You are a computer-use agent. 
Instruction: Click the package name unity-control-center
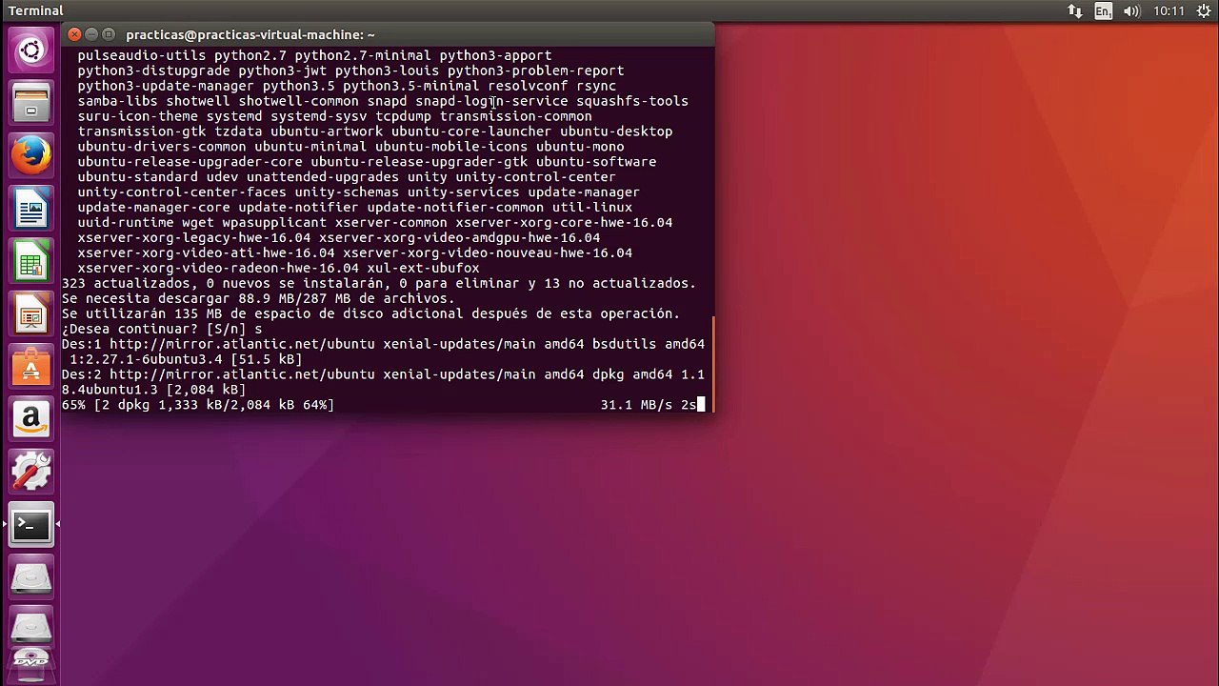point(535,177)
